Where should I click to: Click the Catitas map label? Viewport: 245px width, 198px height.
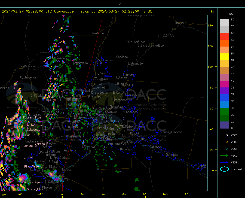click(155, 147)
